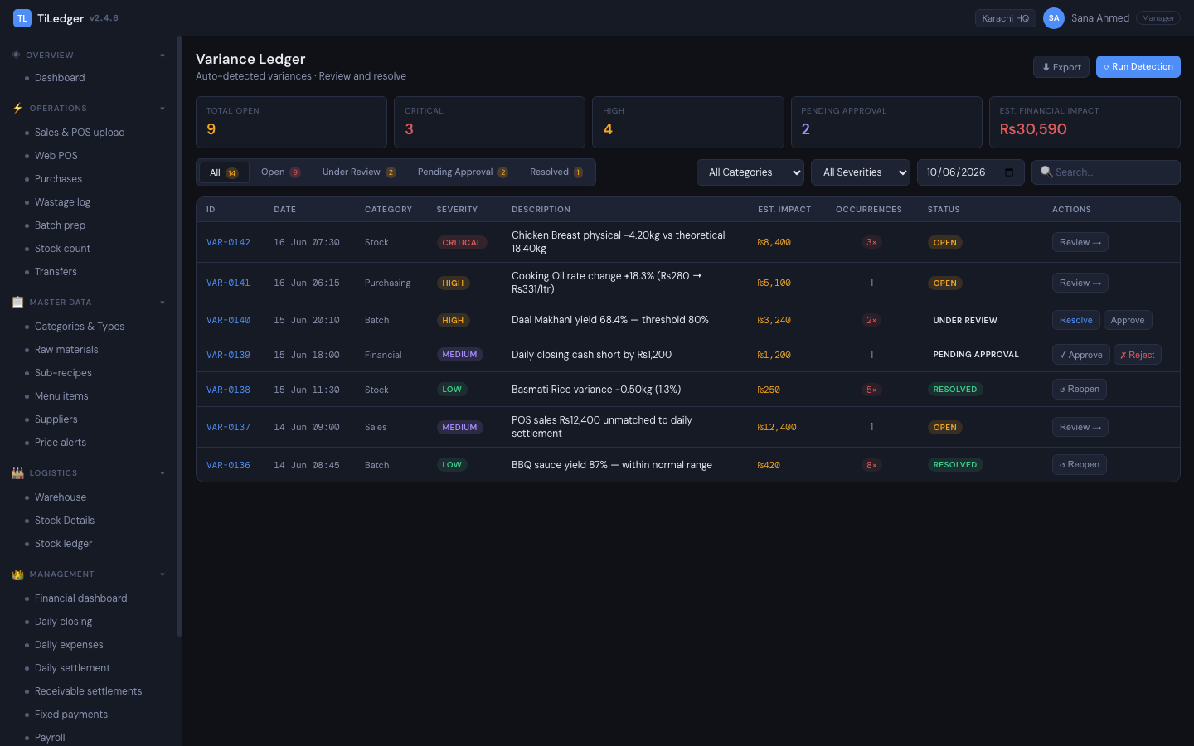Open the Wastage log page
1194x746 pixels.
pos(62,202)
